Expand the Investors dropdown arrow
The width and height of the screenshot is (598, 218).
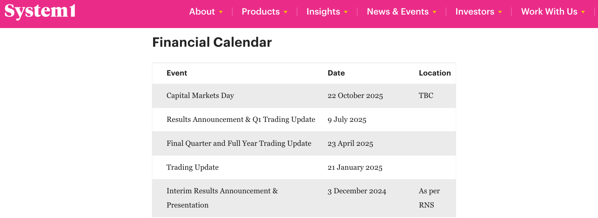[500, 12]
